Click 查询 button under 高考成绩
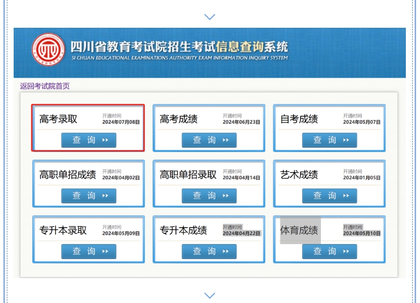This screenshot has width=420, height=303. 209,140
